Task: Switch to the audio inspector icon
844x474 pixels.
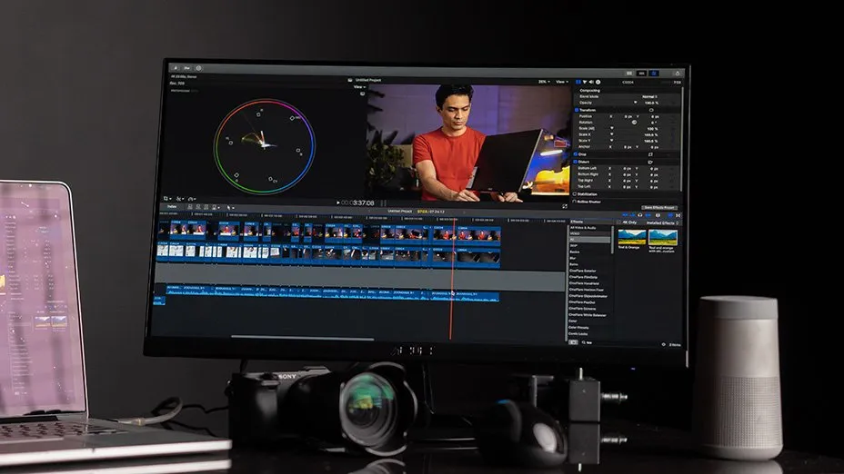Action: tap(592, 81)
